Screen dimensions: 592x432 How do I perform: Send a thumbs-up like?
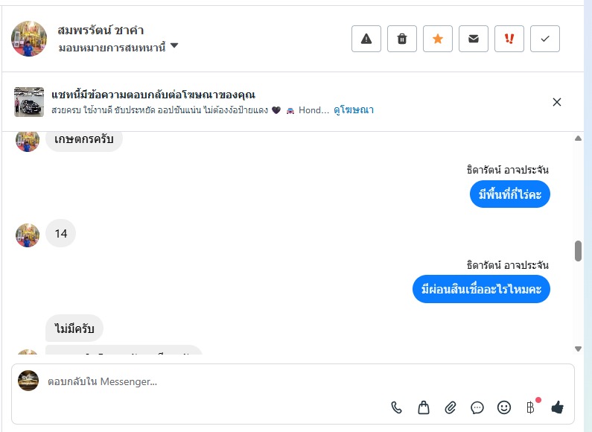click(x=557, y=407)
